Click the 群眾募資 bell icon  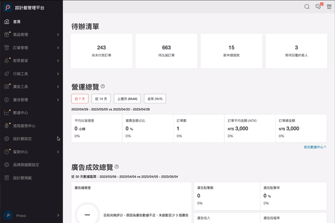pyautogui.click(x=7, y=60)
